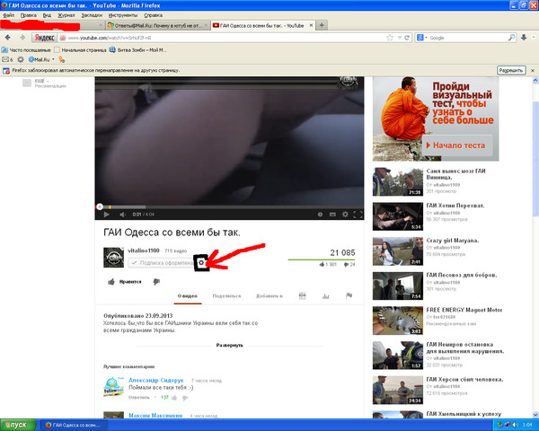Open the Инструменты menu
The height and width of the screenshot is (431, 539).
click(123, 15)
